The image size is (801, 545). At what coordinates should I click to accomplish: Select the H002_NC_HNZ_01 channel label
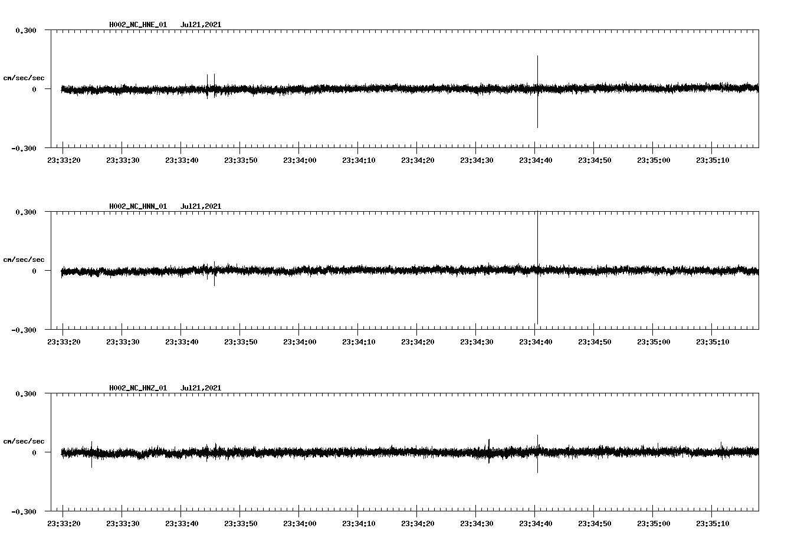point(137,388)
